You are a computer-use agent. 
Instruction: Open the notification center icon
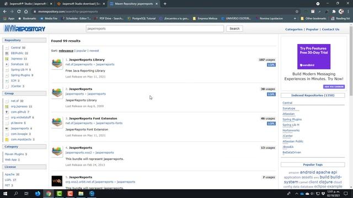tap(346, 194)
